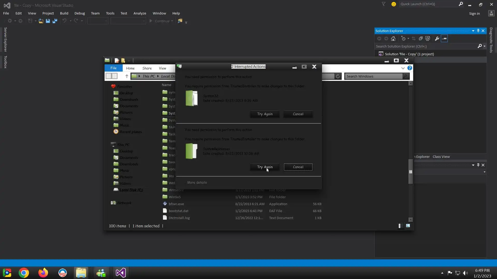This screenshot has width=497, height=279.
Task: Switch to large icons view in file explorer
Action: pos(408,226)
